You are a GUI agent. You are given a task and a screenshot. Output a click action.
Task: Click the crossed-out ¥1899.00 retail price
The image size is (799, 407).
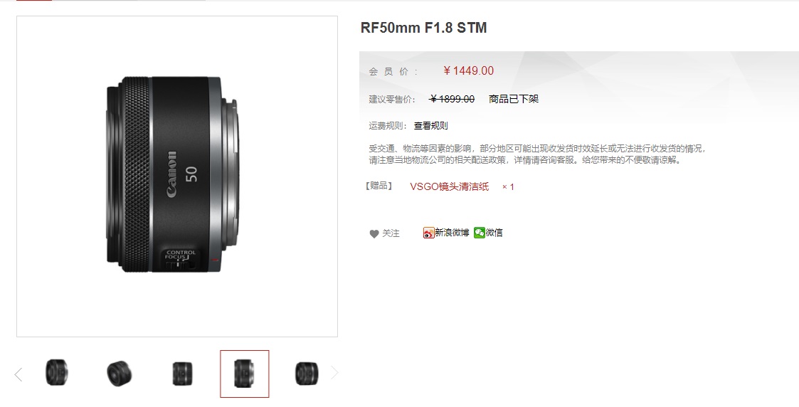pyautogui.click(x=452, y=99)
